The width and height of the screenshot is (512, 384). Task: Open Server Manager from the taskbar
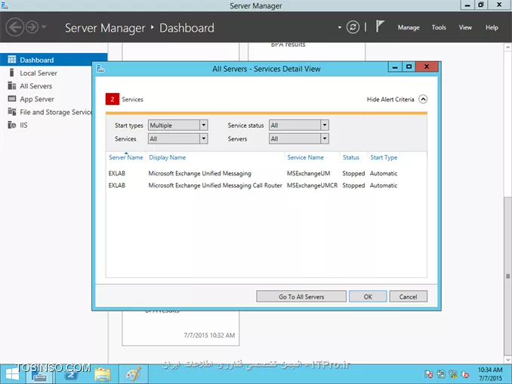(41, 374)
